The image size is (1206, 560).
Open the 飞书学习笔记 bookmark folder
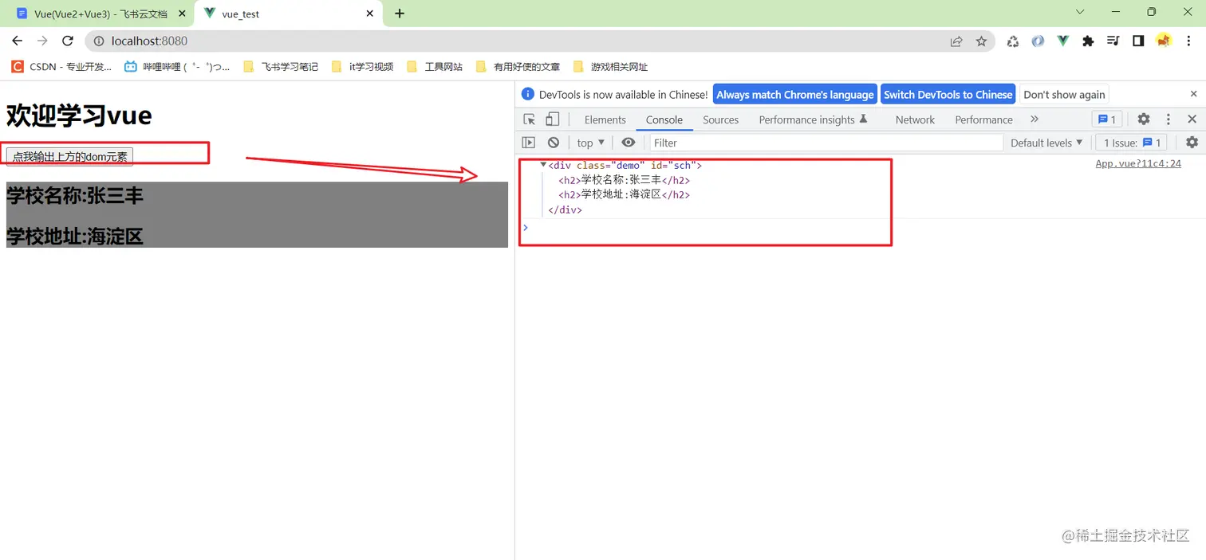[x=281, y=66]
